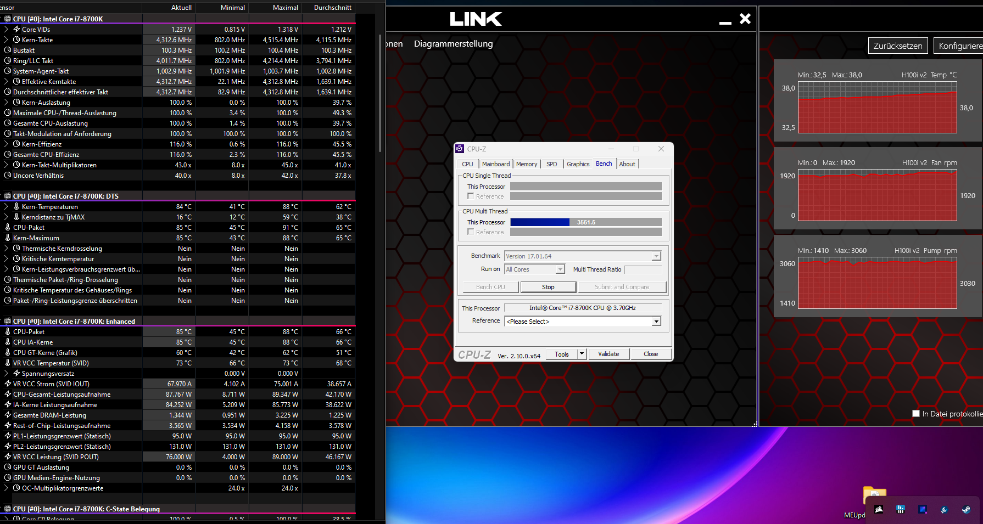Image resolution: width=983 pixels, height=524 pixels.
Task: Click the H100i v2 Temp graph
Action: (x=878, y=108)
